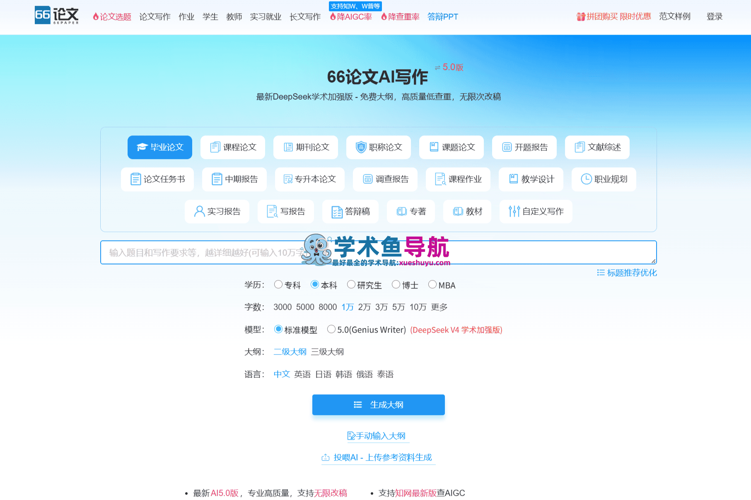The width and height of the screenshot is (751, 500).
Task: Open the 教师 menu item
Action: 234,17
